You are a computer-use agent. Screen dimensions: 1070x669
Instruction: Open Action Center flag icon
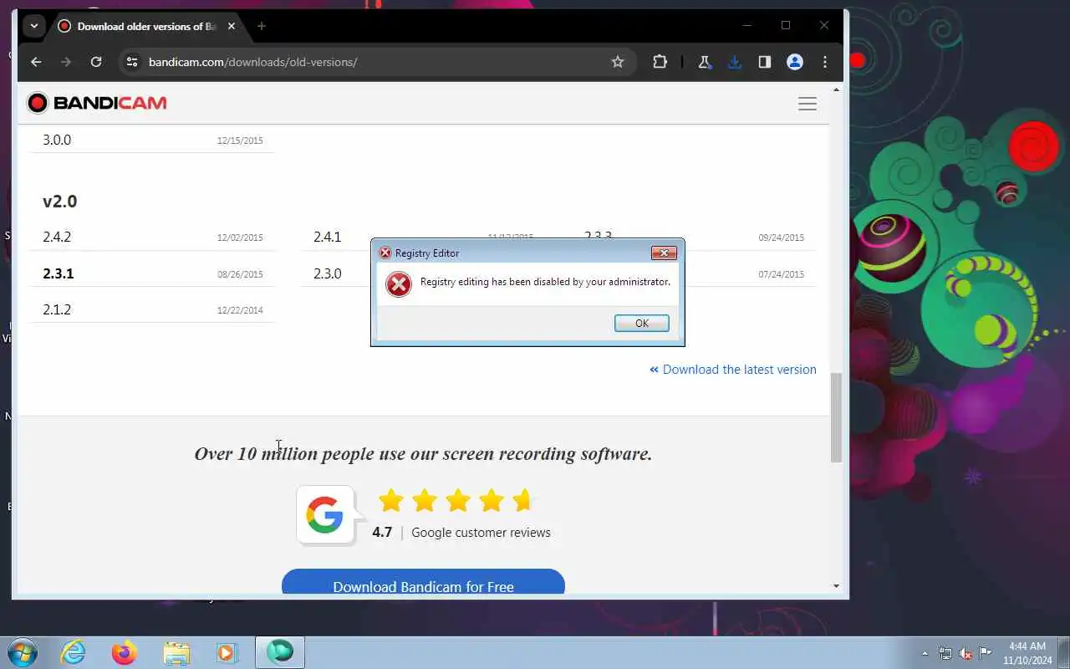[x=986, y=653]
